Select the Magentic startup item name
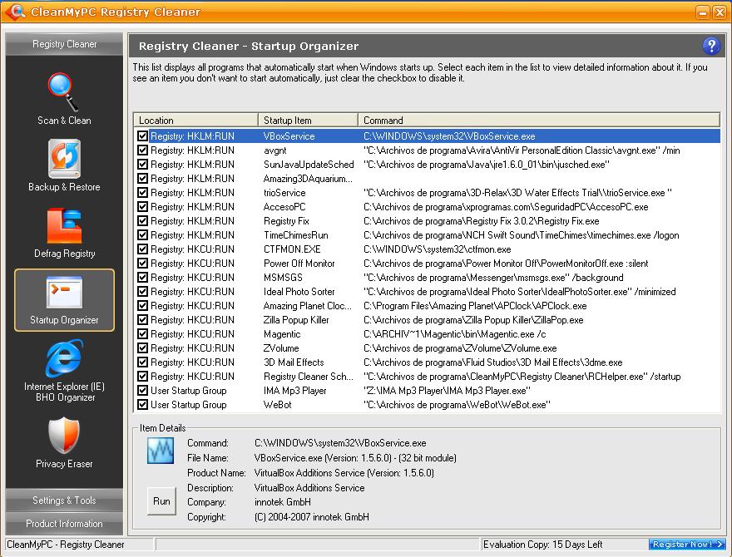 (x=282, y=334)
